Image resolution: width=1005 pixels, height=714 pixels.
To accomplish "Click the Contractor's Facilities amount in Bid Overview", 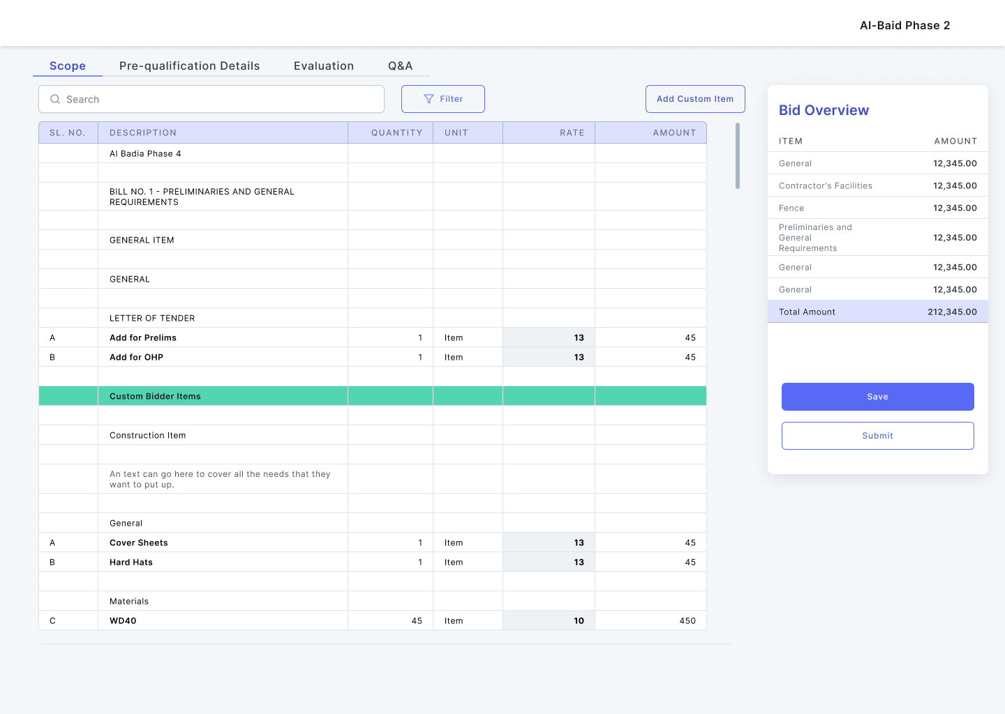I will point(955,185).
